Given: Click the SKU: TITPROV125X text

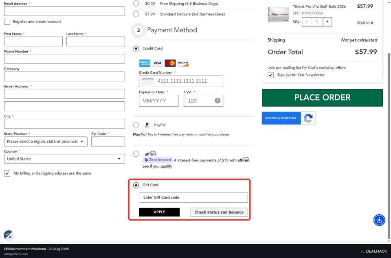Looking at the screenshot, I should click(x=308, y=13).
